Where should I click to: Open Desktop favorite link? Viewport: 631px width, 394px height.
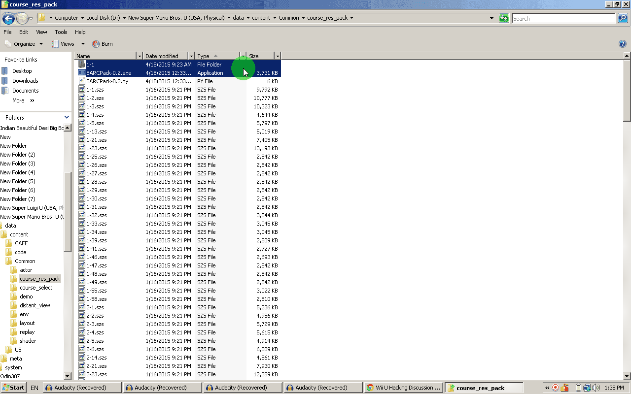(x=22, y=71)
